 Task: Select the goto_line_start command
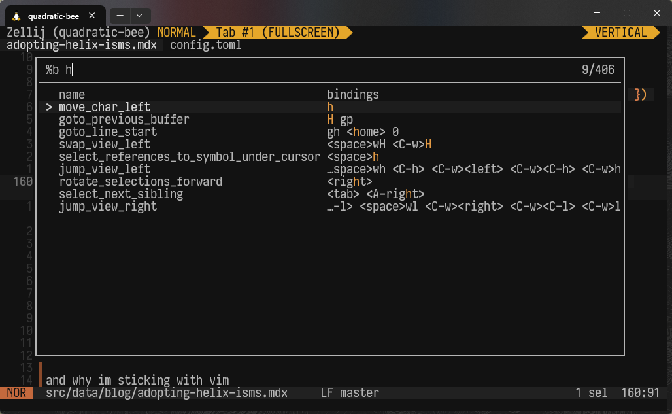point(330,131)
